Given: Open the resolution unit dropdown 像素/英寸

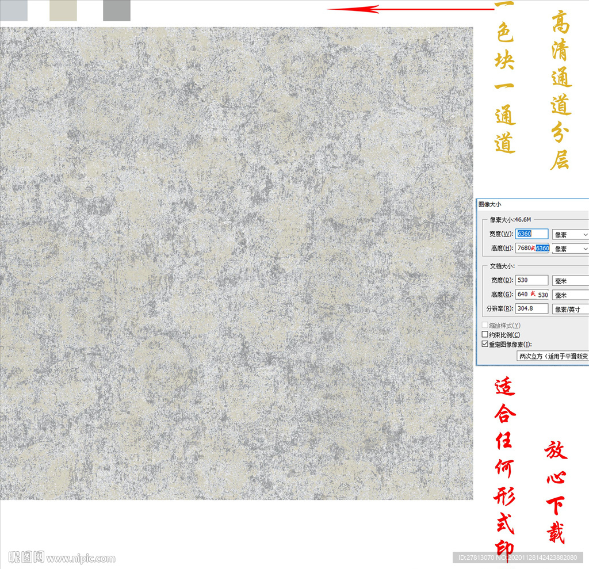Looking at the screenshot, I should [x=571, y=310].
